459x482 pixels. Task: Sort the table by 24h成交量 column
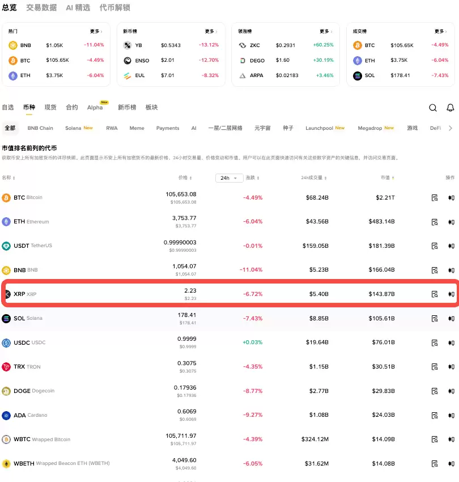click(314, 177)
